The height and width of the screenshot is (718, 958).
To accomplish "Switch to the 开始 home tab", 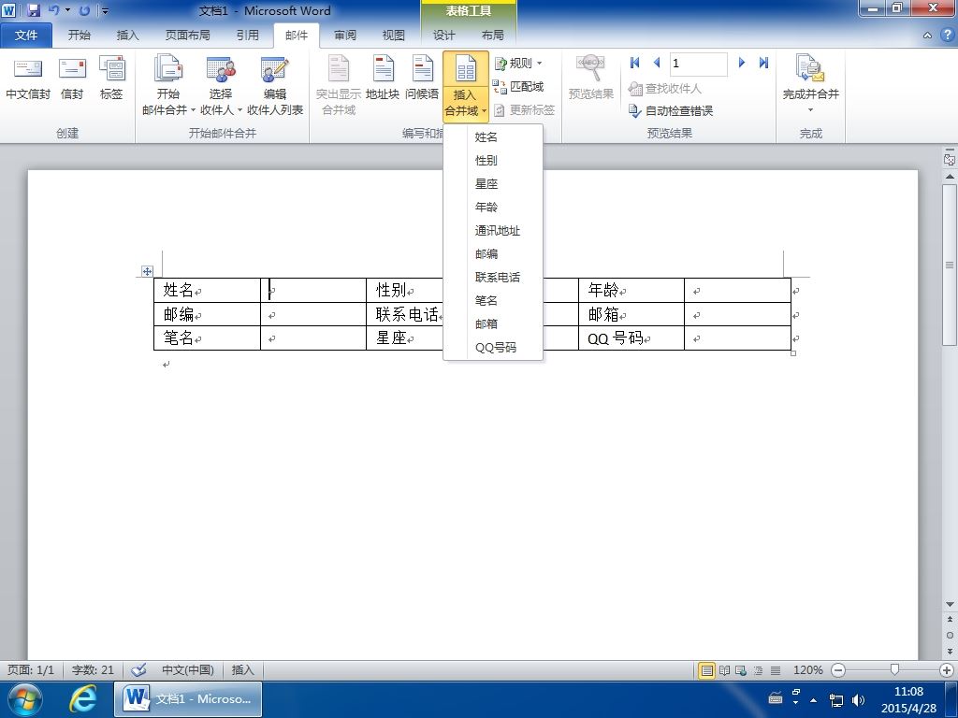I will click(79, 36).
